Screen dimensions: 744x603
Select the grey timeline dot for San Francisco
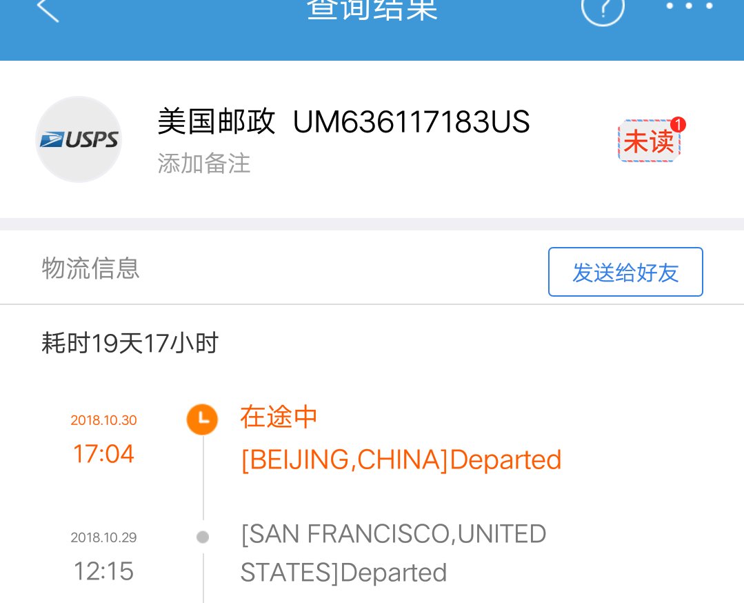(203, 537)
